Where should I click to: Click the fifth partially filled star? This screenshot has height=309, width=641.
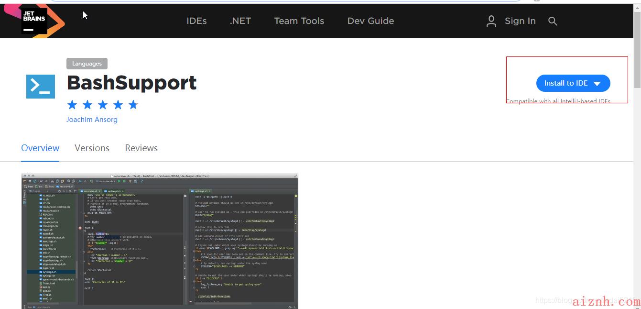133,105
